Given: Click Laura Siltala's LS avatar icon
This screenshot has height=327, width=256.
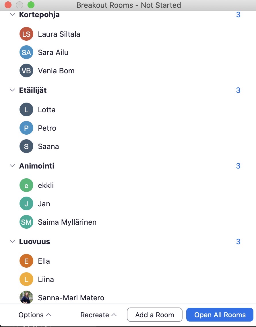Looking at the screenshot, I should pyautogui.click(x=26, y=34).
